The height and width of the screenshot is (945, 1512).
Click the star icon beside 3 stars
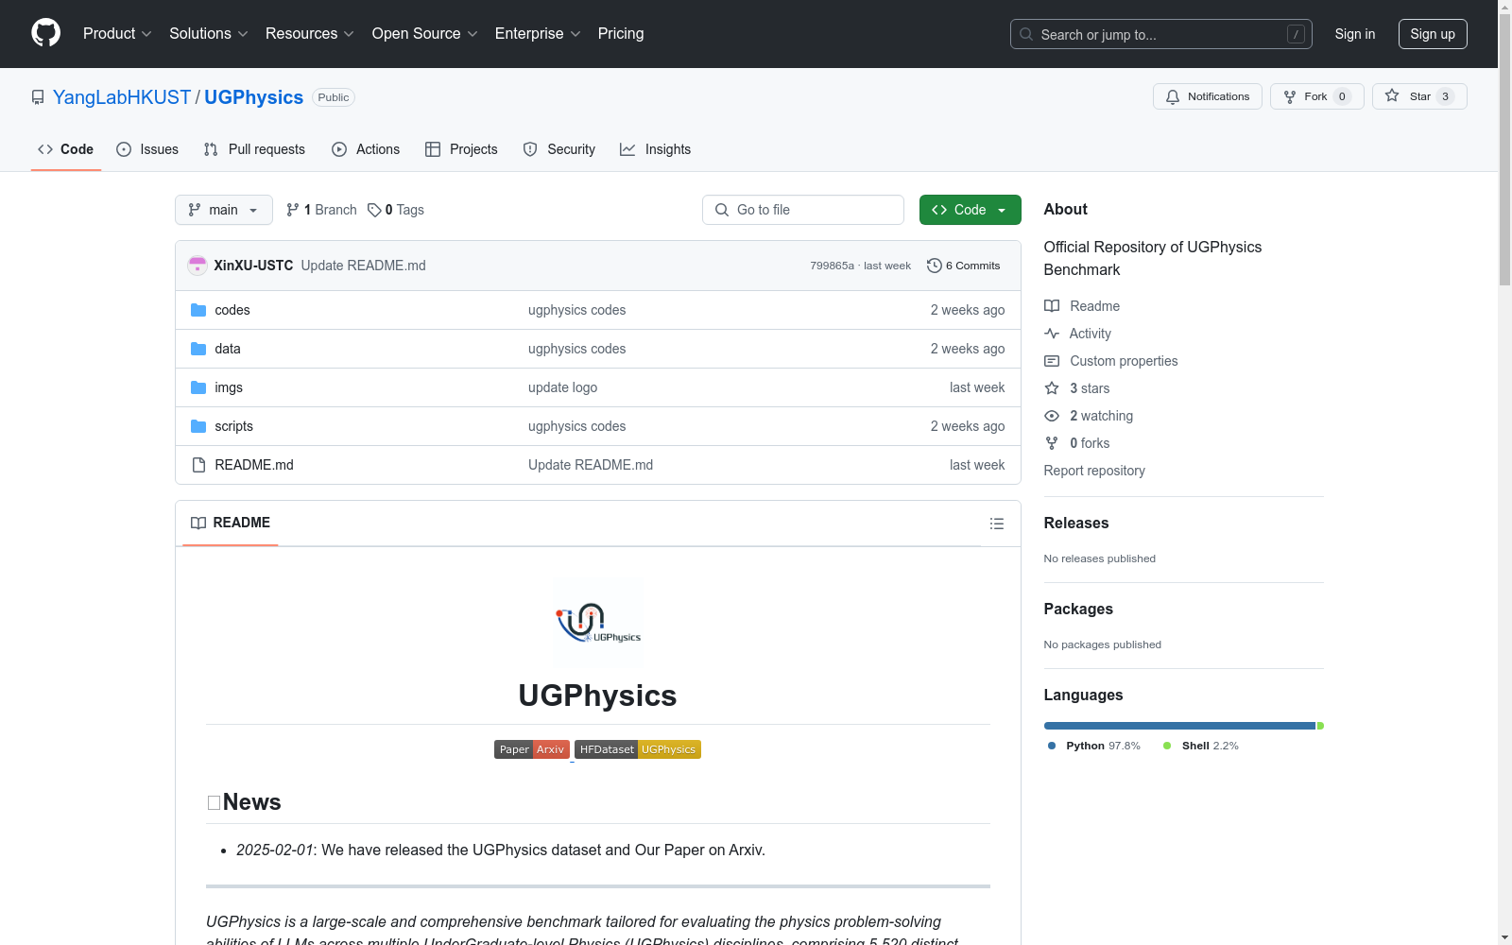1052,388
